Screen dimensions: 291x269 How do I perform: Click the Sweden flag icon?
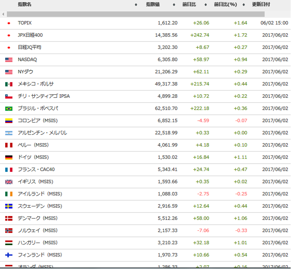pos(9,206)
